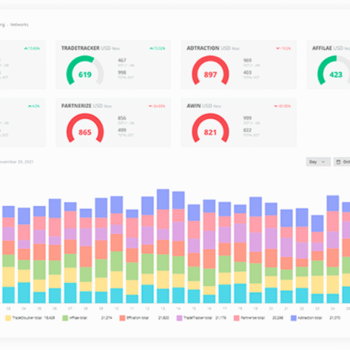Toggle the yellow Tradedoubler legend swatch
Viewport: 350px width, 350px height.
(x=9, y=318)
